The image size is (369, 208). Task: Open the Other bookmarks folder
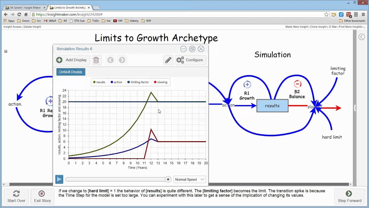click(352, 21)
